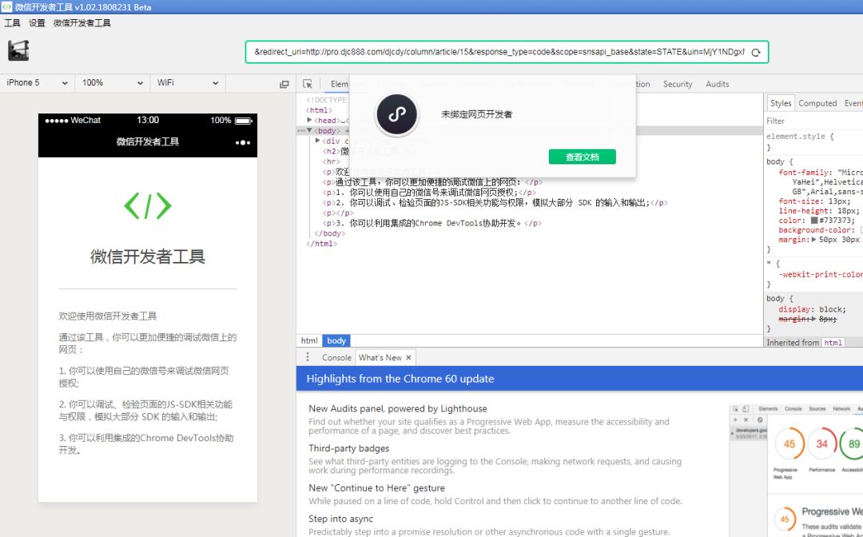Open the 设置 menu

tap(37, 23)
